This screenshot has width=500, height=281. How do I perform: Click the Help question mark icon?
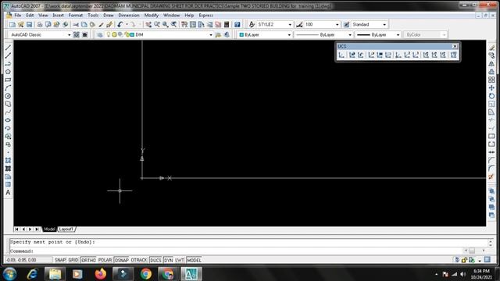point(237,24)
